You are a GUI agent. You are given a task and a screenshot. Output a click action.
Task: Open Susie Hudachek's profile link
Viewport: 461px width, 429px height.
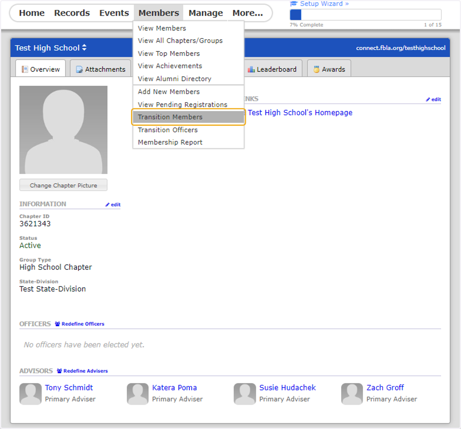pos(287,387)
